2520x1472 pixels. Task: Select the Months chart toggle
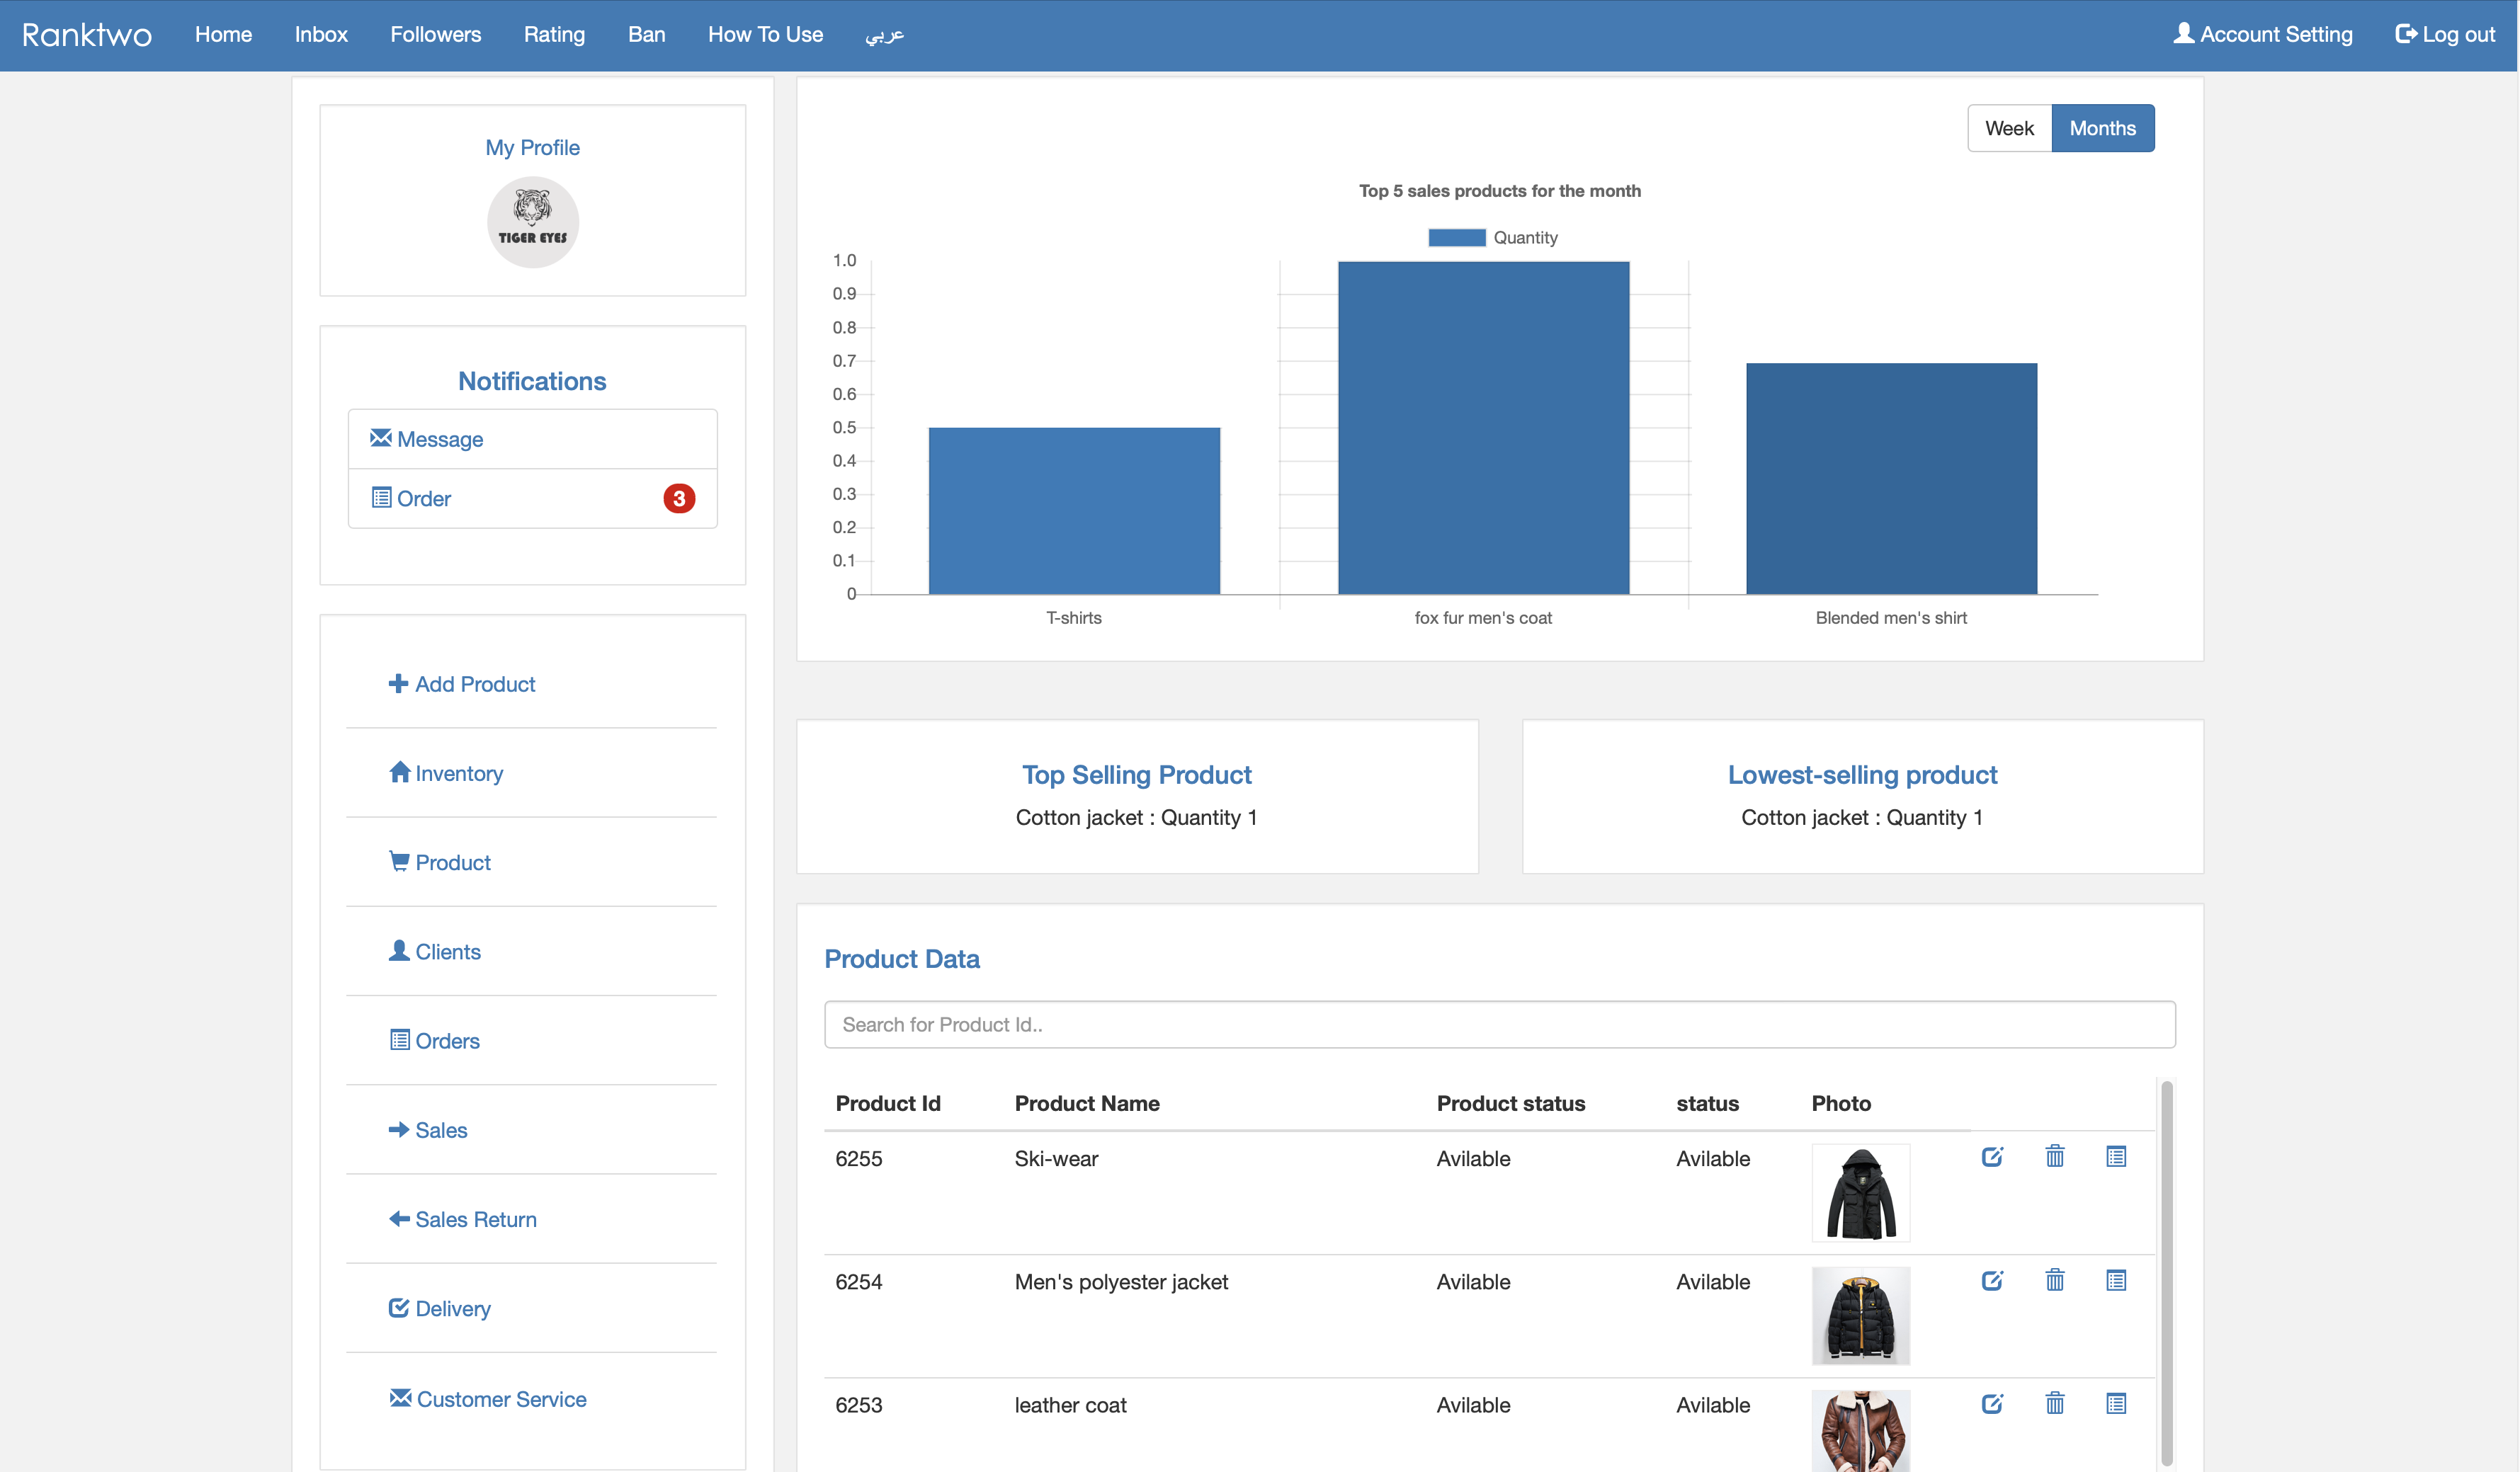click(2102, 128)
